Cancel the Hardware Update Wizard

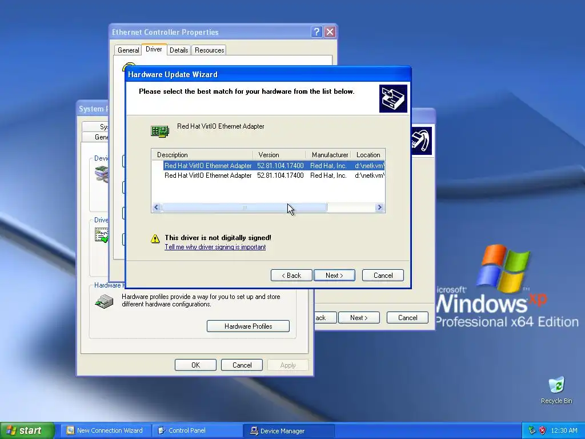point(383,276)
